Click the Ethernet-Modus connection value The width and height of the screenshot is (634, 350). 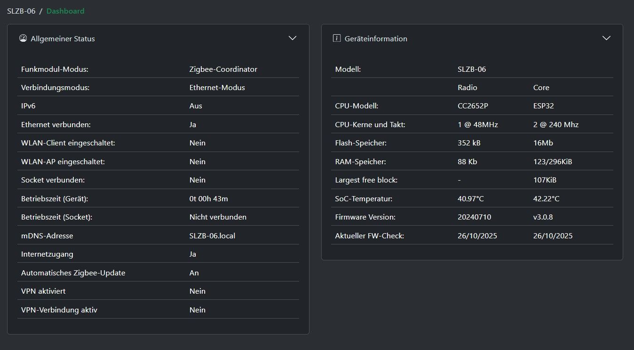click(x=217, y=87)
